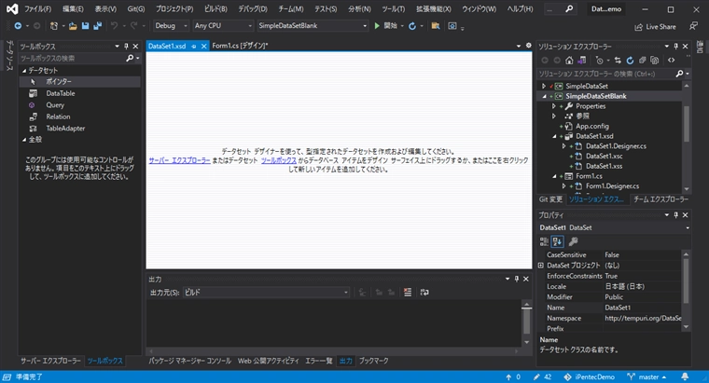Click the Solution Explorer search field
Image resolution: width=709 pixels, height=383 pixels.
[605, 74]
